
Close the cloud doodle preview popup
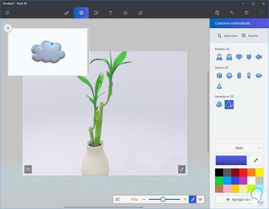[x=8, y=28]
